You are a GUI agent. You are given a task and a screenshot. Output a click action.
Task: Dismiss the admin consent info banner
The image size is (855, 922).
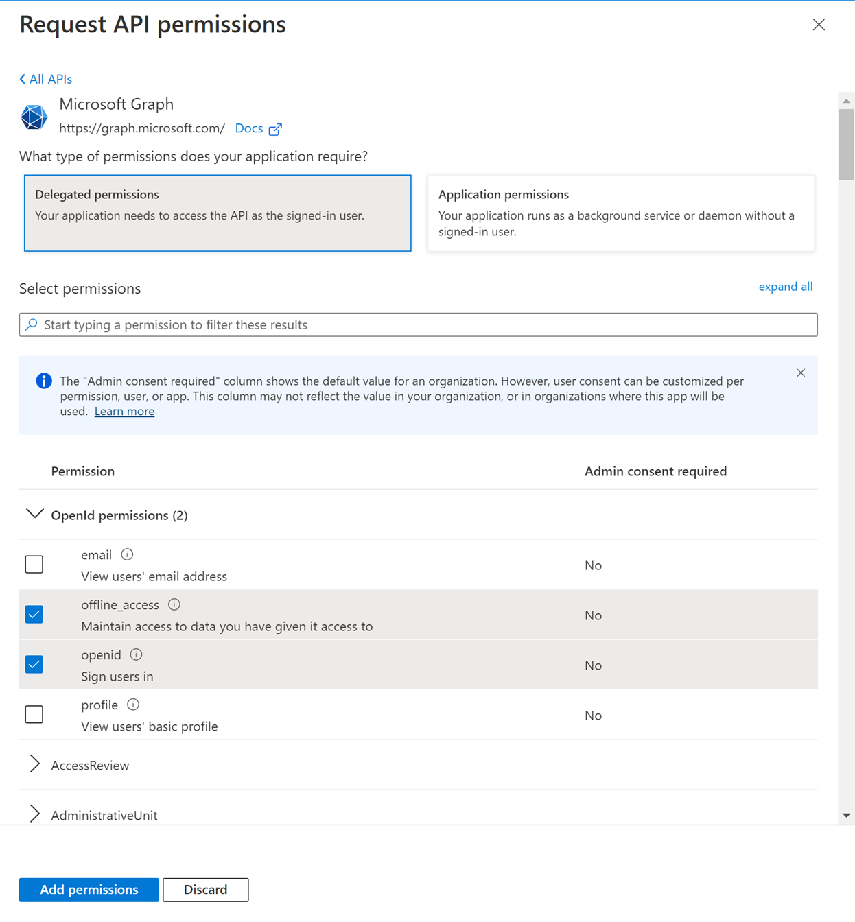801,373
